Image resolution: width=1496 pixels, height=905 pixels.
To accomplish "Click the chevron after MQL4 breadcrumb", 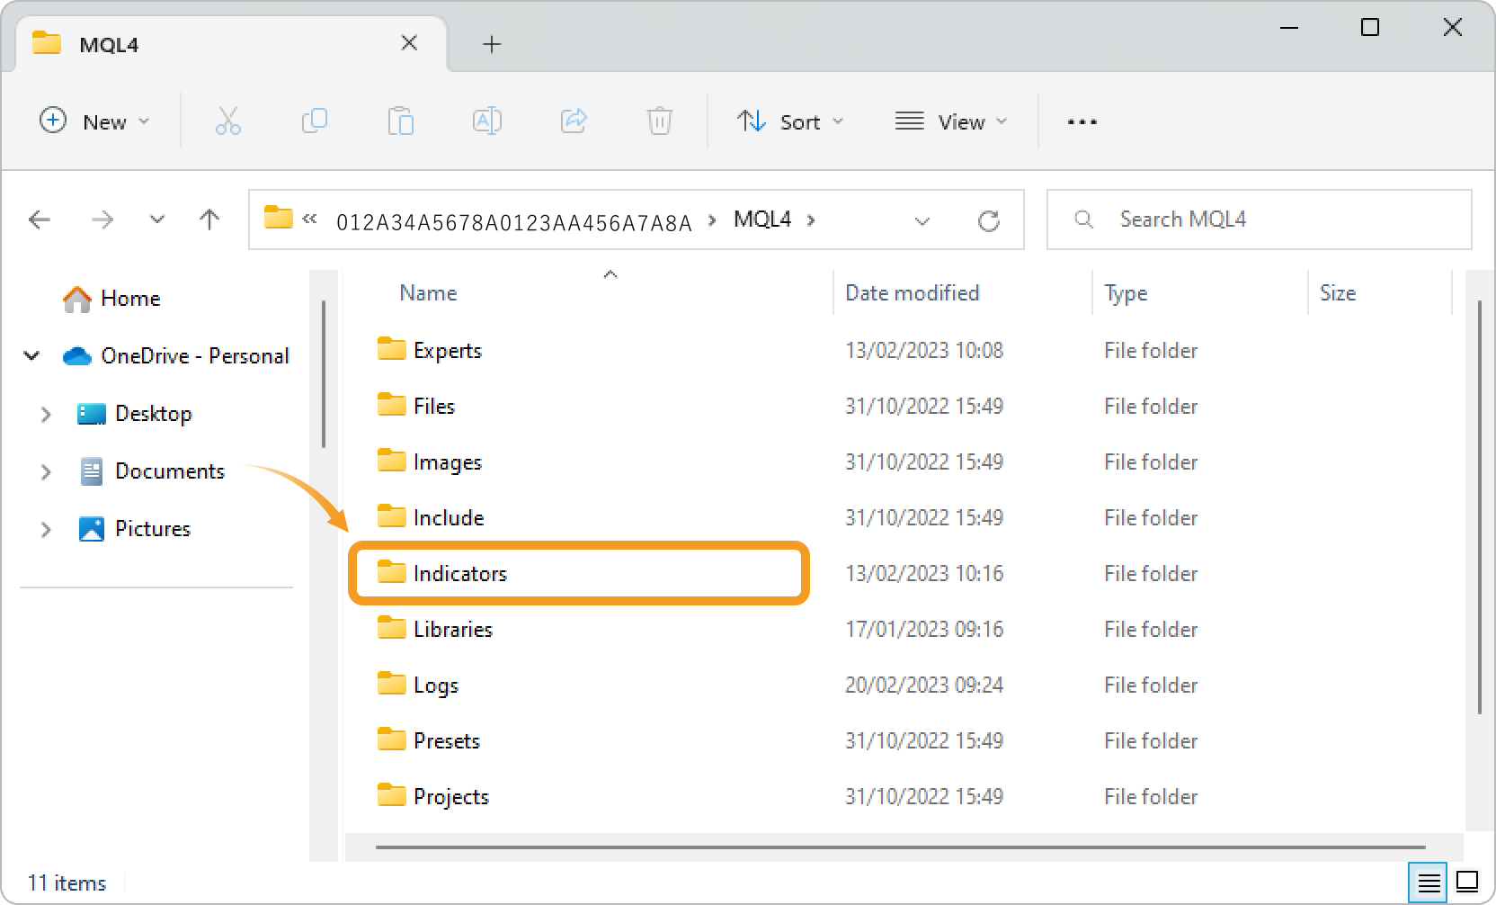I will pos(811,220).
